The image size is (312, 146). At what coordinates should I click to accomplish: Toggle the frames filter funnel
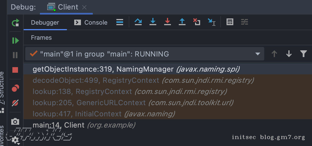303,54
